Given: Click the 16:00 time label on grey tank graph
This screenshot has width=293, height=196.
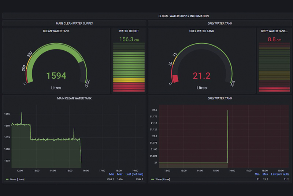Looking at the screenshot, I should (232, 171).
